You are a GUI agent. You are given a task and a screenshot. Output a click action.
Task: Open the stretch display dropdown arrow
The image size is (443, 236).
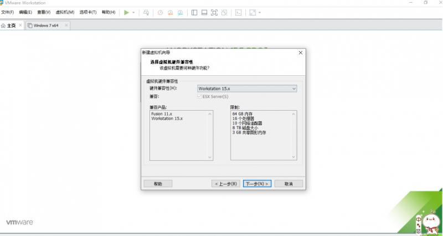pos(260,13)
